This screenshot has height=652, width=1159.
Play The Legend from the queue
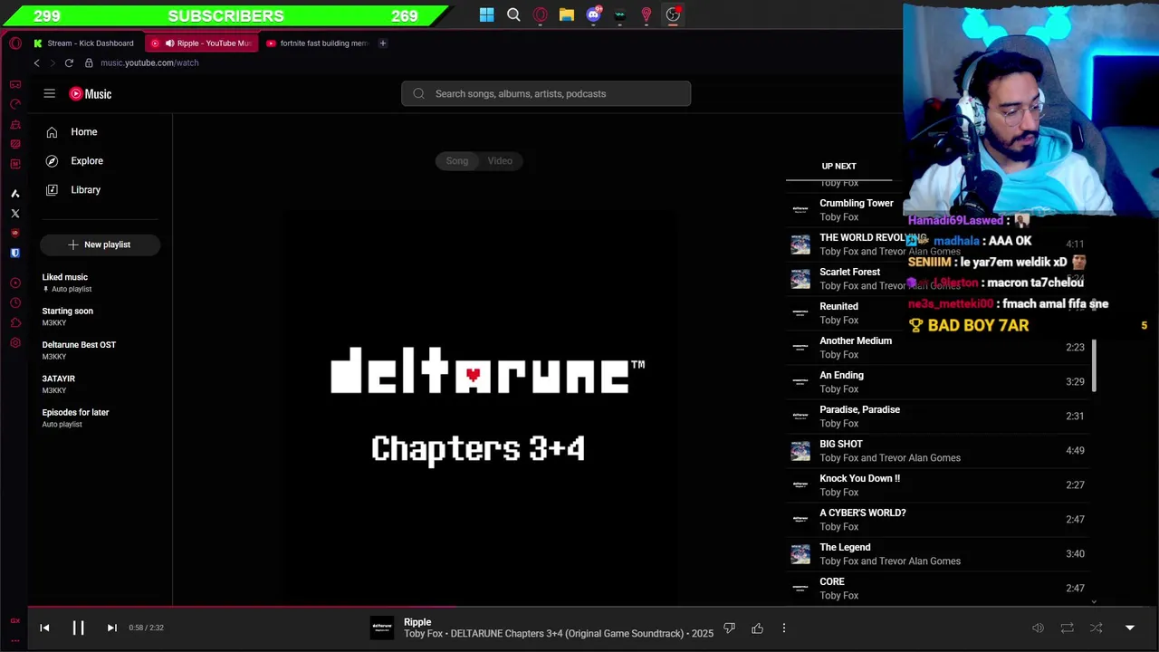click(x=938, y=554)
